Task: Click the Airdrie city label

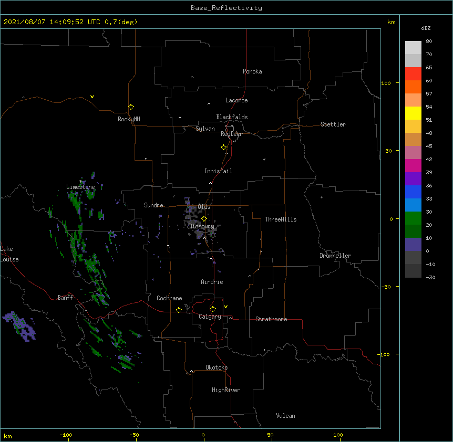Action: click(x=212, y=282)
